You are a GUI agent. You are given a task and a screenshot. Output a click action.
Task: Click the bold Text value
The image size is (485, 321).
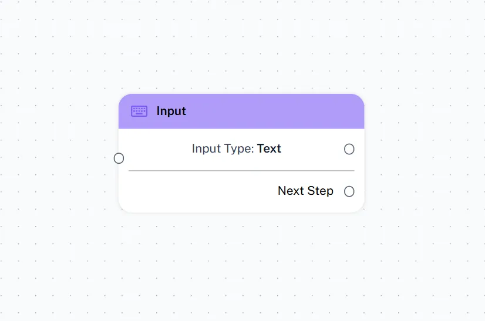[x=269, y=149]
